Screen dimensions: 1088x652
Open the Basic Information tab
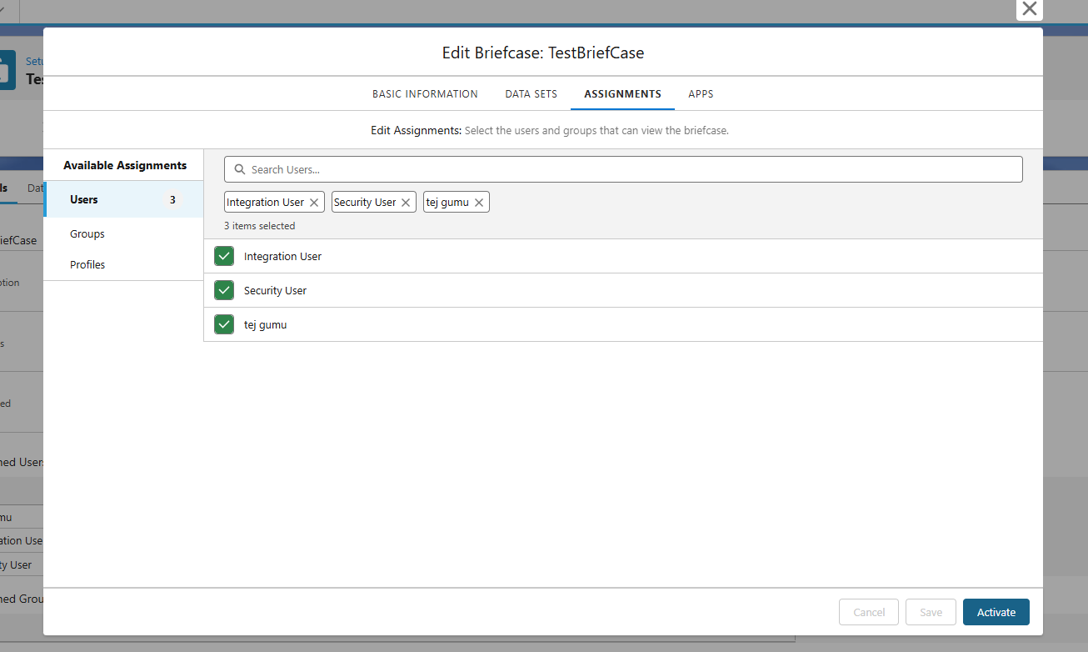pyautogui.click(x=425, y=94)
